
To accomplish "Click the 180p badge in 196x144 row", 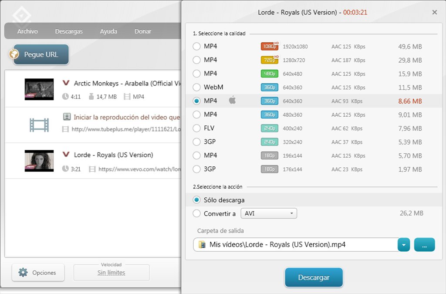I will [270, 155].
